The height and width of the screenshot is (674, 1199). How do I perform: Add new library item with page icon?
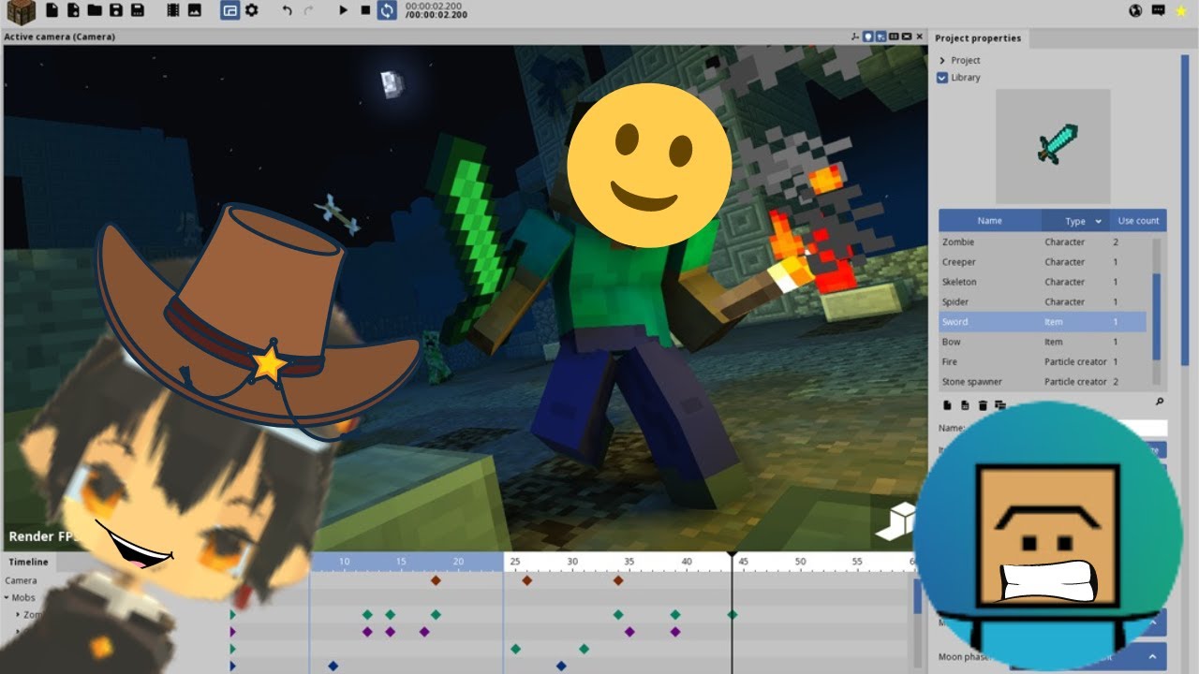pos(947,405)
